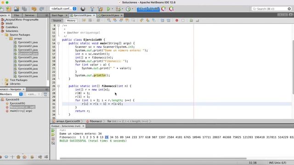Screen dimensions: 294x165
Task: Close the Start Page tab
Action: coord(66,15)
